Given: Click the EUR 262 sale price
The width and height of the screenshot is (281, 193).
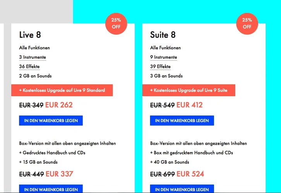Looking at the screenshot, I should coord(59,105).
